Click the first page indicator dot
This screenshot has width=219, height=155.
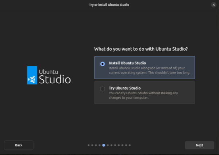[x=88, y=145]
